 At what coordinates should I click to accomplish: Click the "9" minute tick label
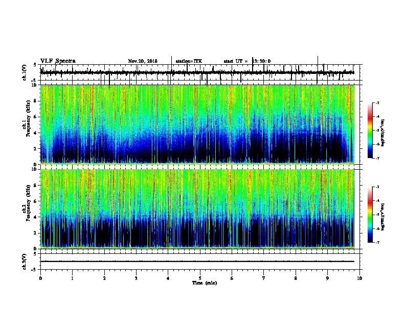pyautogui.click(x=327, y=278)
